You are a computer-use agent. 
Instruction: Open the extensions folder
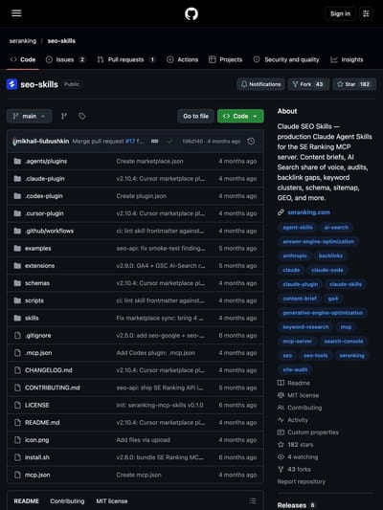pyautogui.click(x=39, y=266)
